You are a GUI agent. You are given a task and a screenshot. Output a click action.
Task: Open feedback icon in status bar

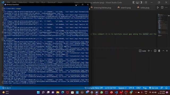[162, 88]
